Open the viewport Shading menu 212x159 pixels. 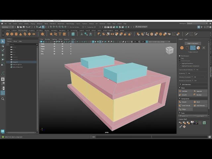click(47, 39)
